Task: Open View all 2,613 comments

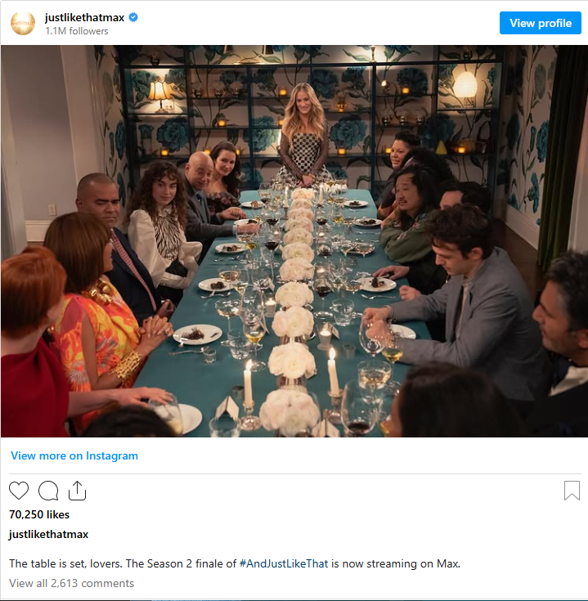Action: tap(72, 583)
